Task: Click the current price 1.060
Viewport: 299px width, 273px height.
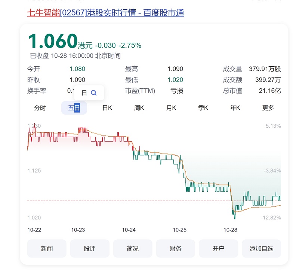Action: (x=53, y=41)
